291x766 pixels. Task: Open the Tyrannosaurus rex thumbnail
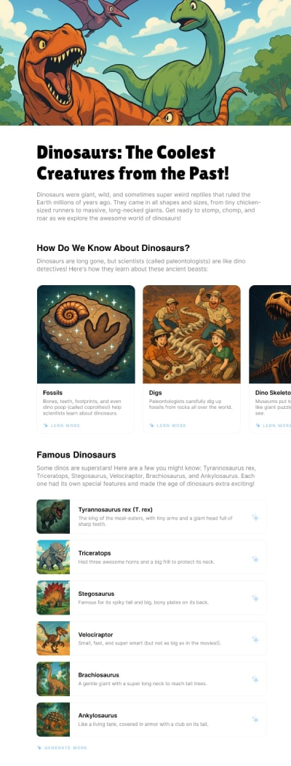coord(53,517)
